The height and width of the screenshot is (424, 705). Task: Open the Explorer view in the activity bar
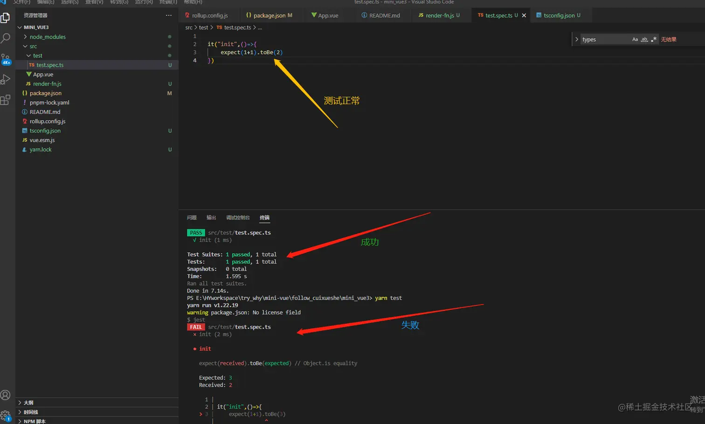click(6, 18)
